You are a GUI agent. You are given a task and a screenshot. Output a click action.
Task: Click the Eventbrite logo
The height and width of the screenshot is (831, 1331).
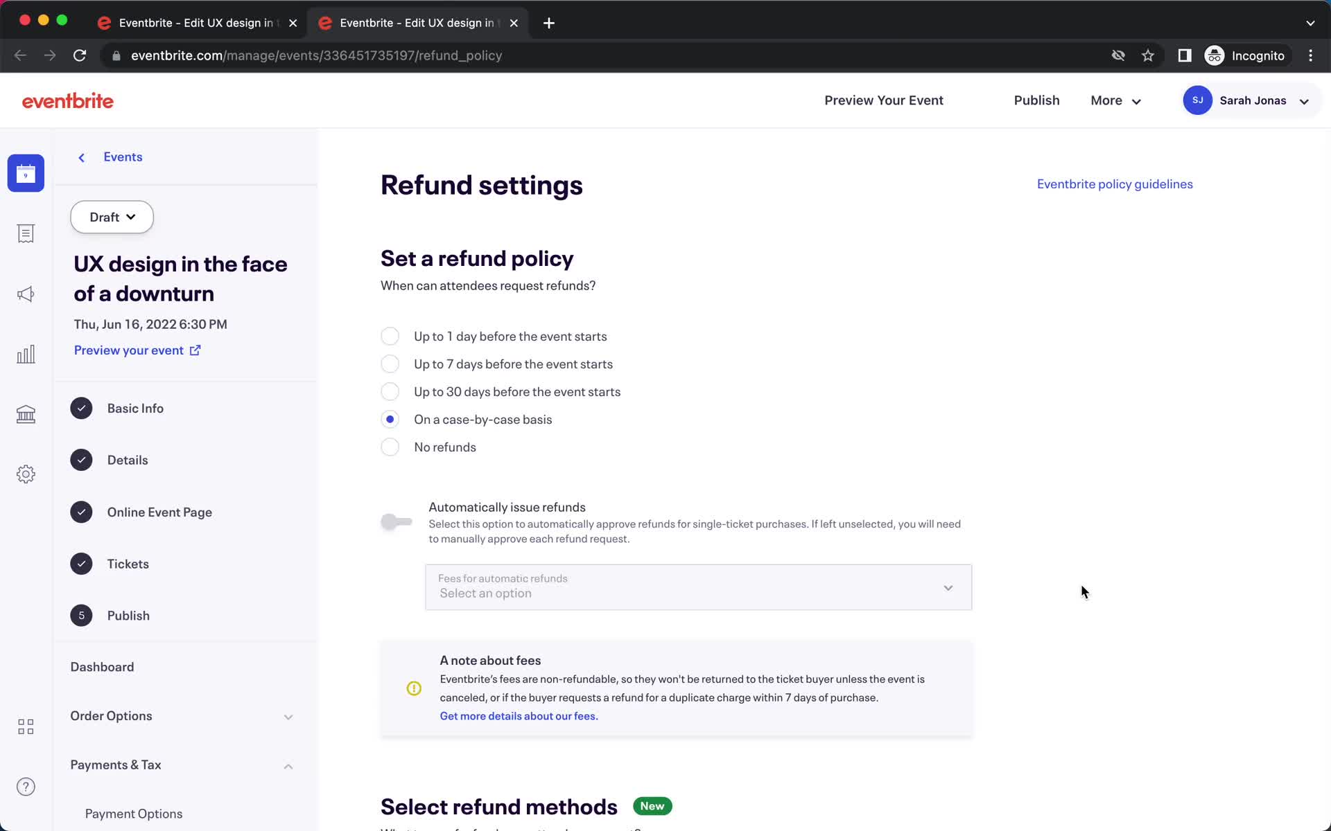[x=68, y=101]
